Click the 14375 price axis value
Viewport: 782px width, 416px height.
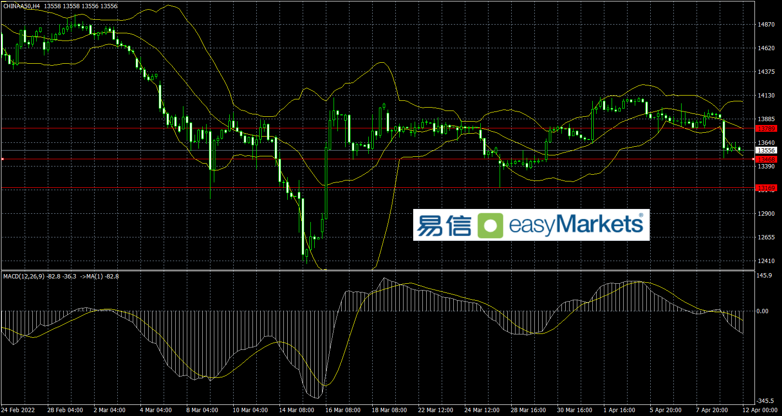[766, 72]
